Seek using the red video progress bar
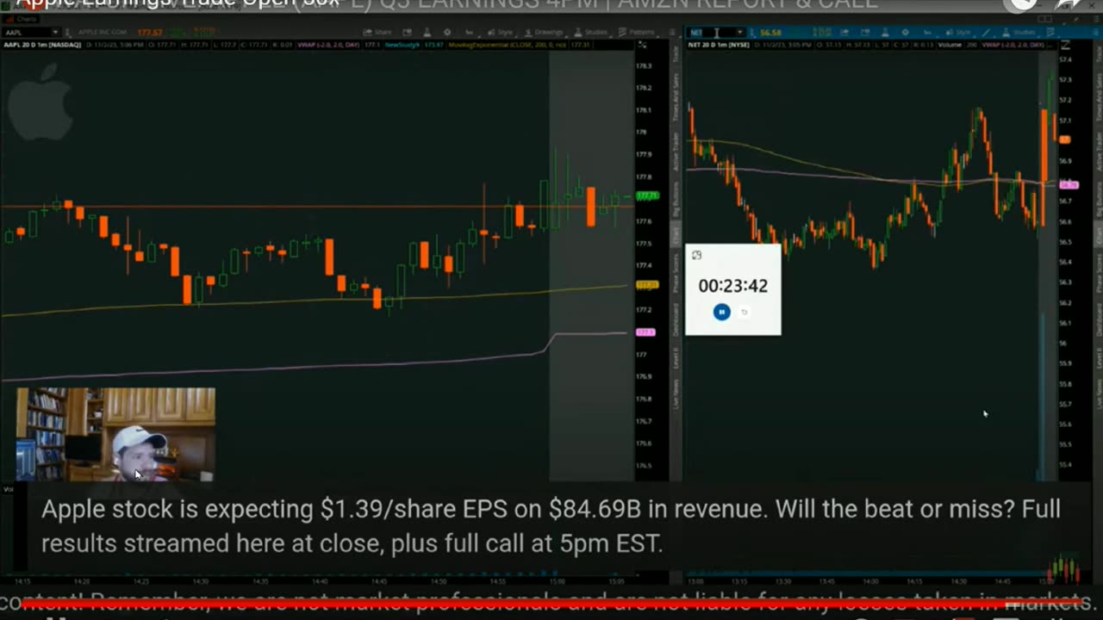Viewport: 1103px width, 620px height. click(x=551, y=604)
